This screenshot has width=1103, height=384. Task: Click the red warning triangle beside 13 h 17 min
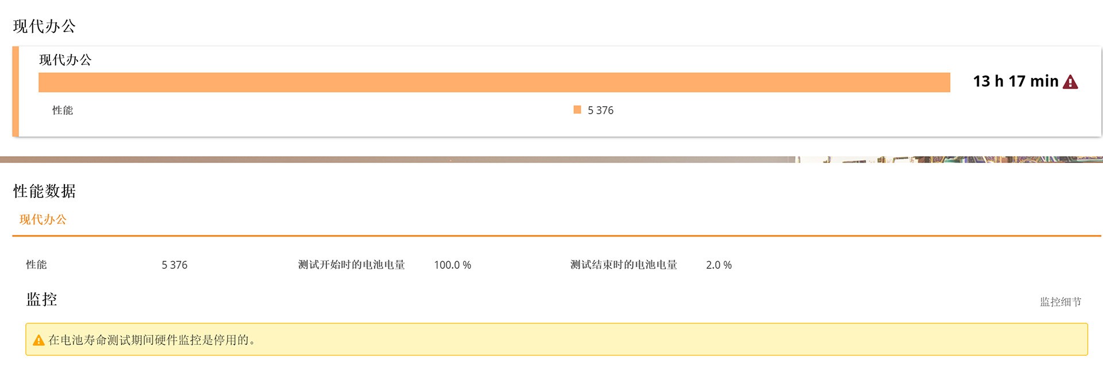coord(1070,82)
